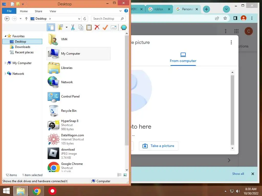Click Quick Access toolbar customize dropdown arrow
262x196 pixels.
[23, 4]
